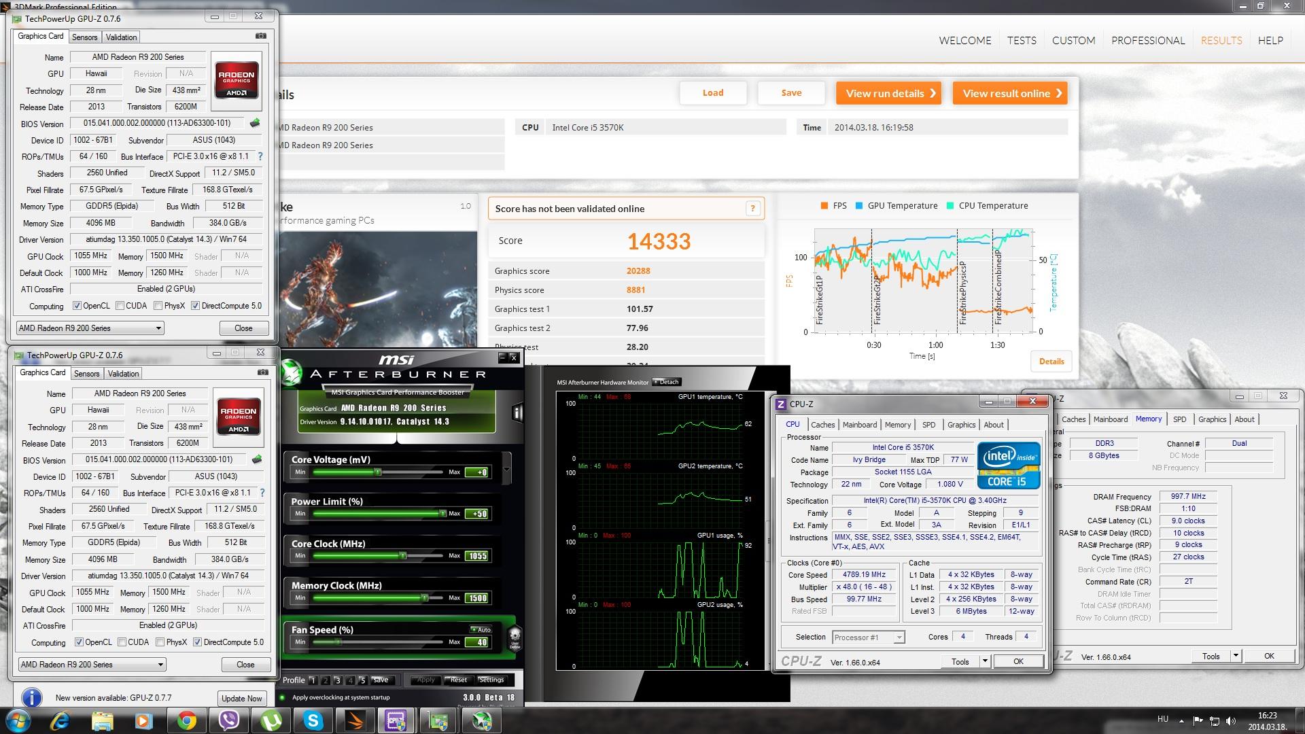Open CUSTOM section in 3DMark

1073,41
